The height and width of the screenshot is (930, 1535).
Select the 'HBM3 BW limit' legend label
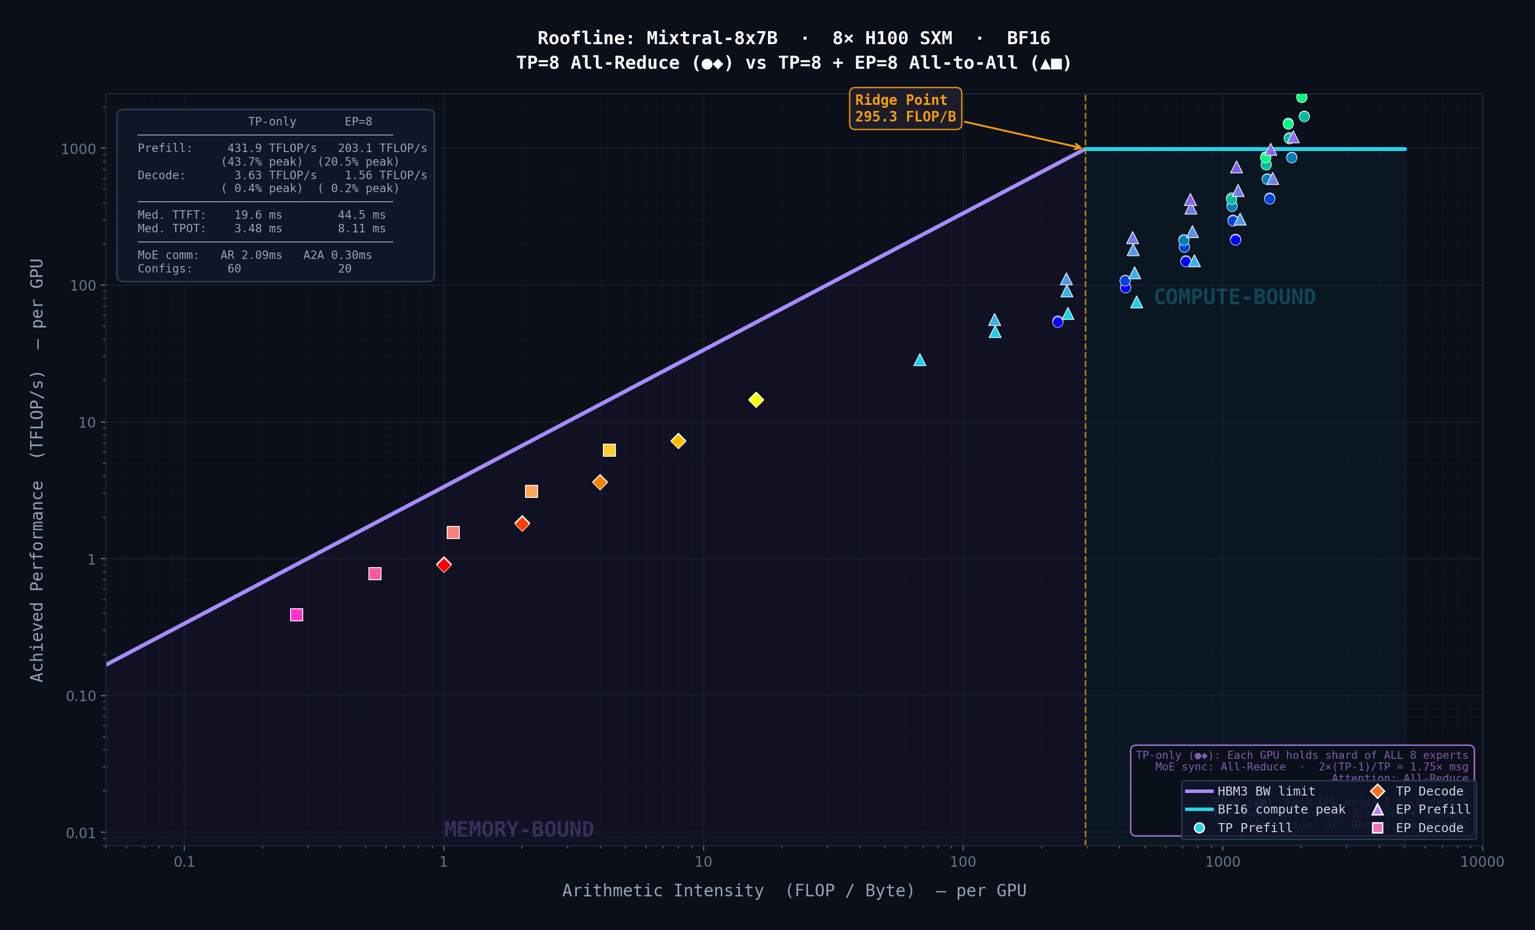[1266, 791]
